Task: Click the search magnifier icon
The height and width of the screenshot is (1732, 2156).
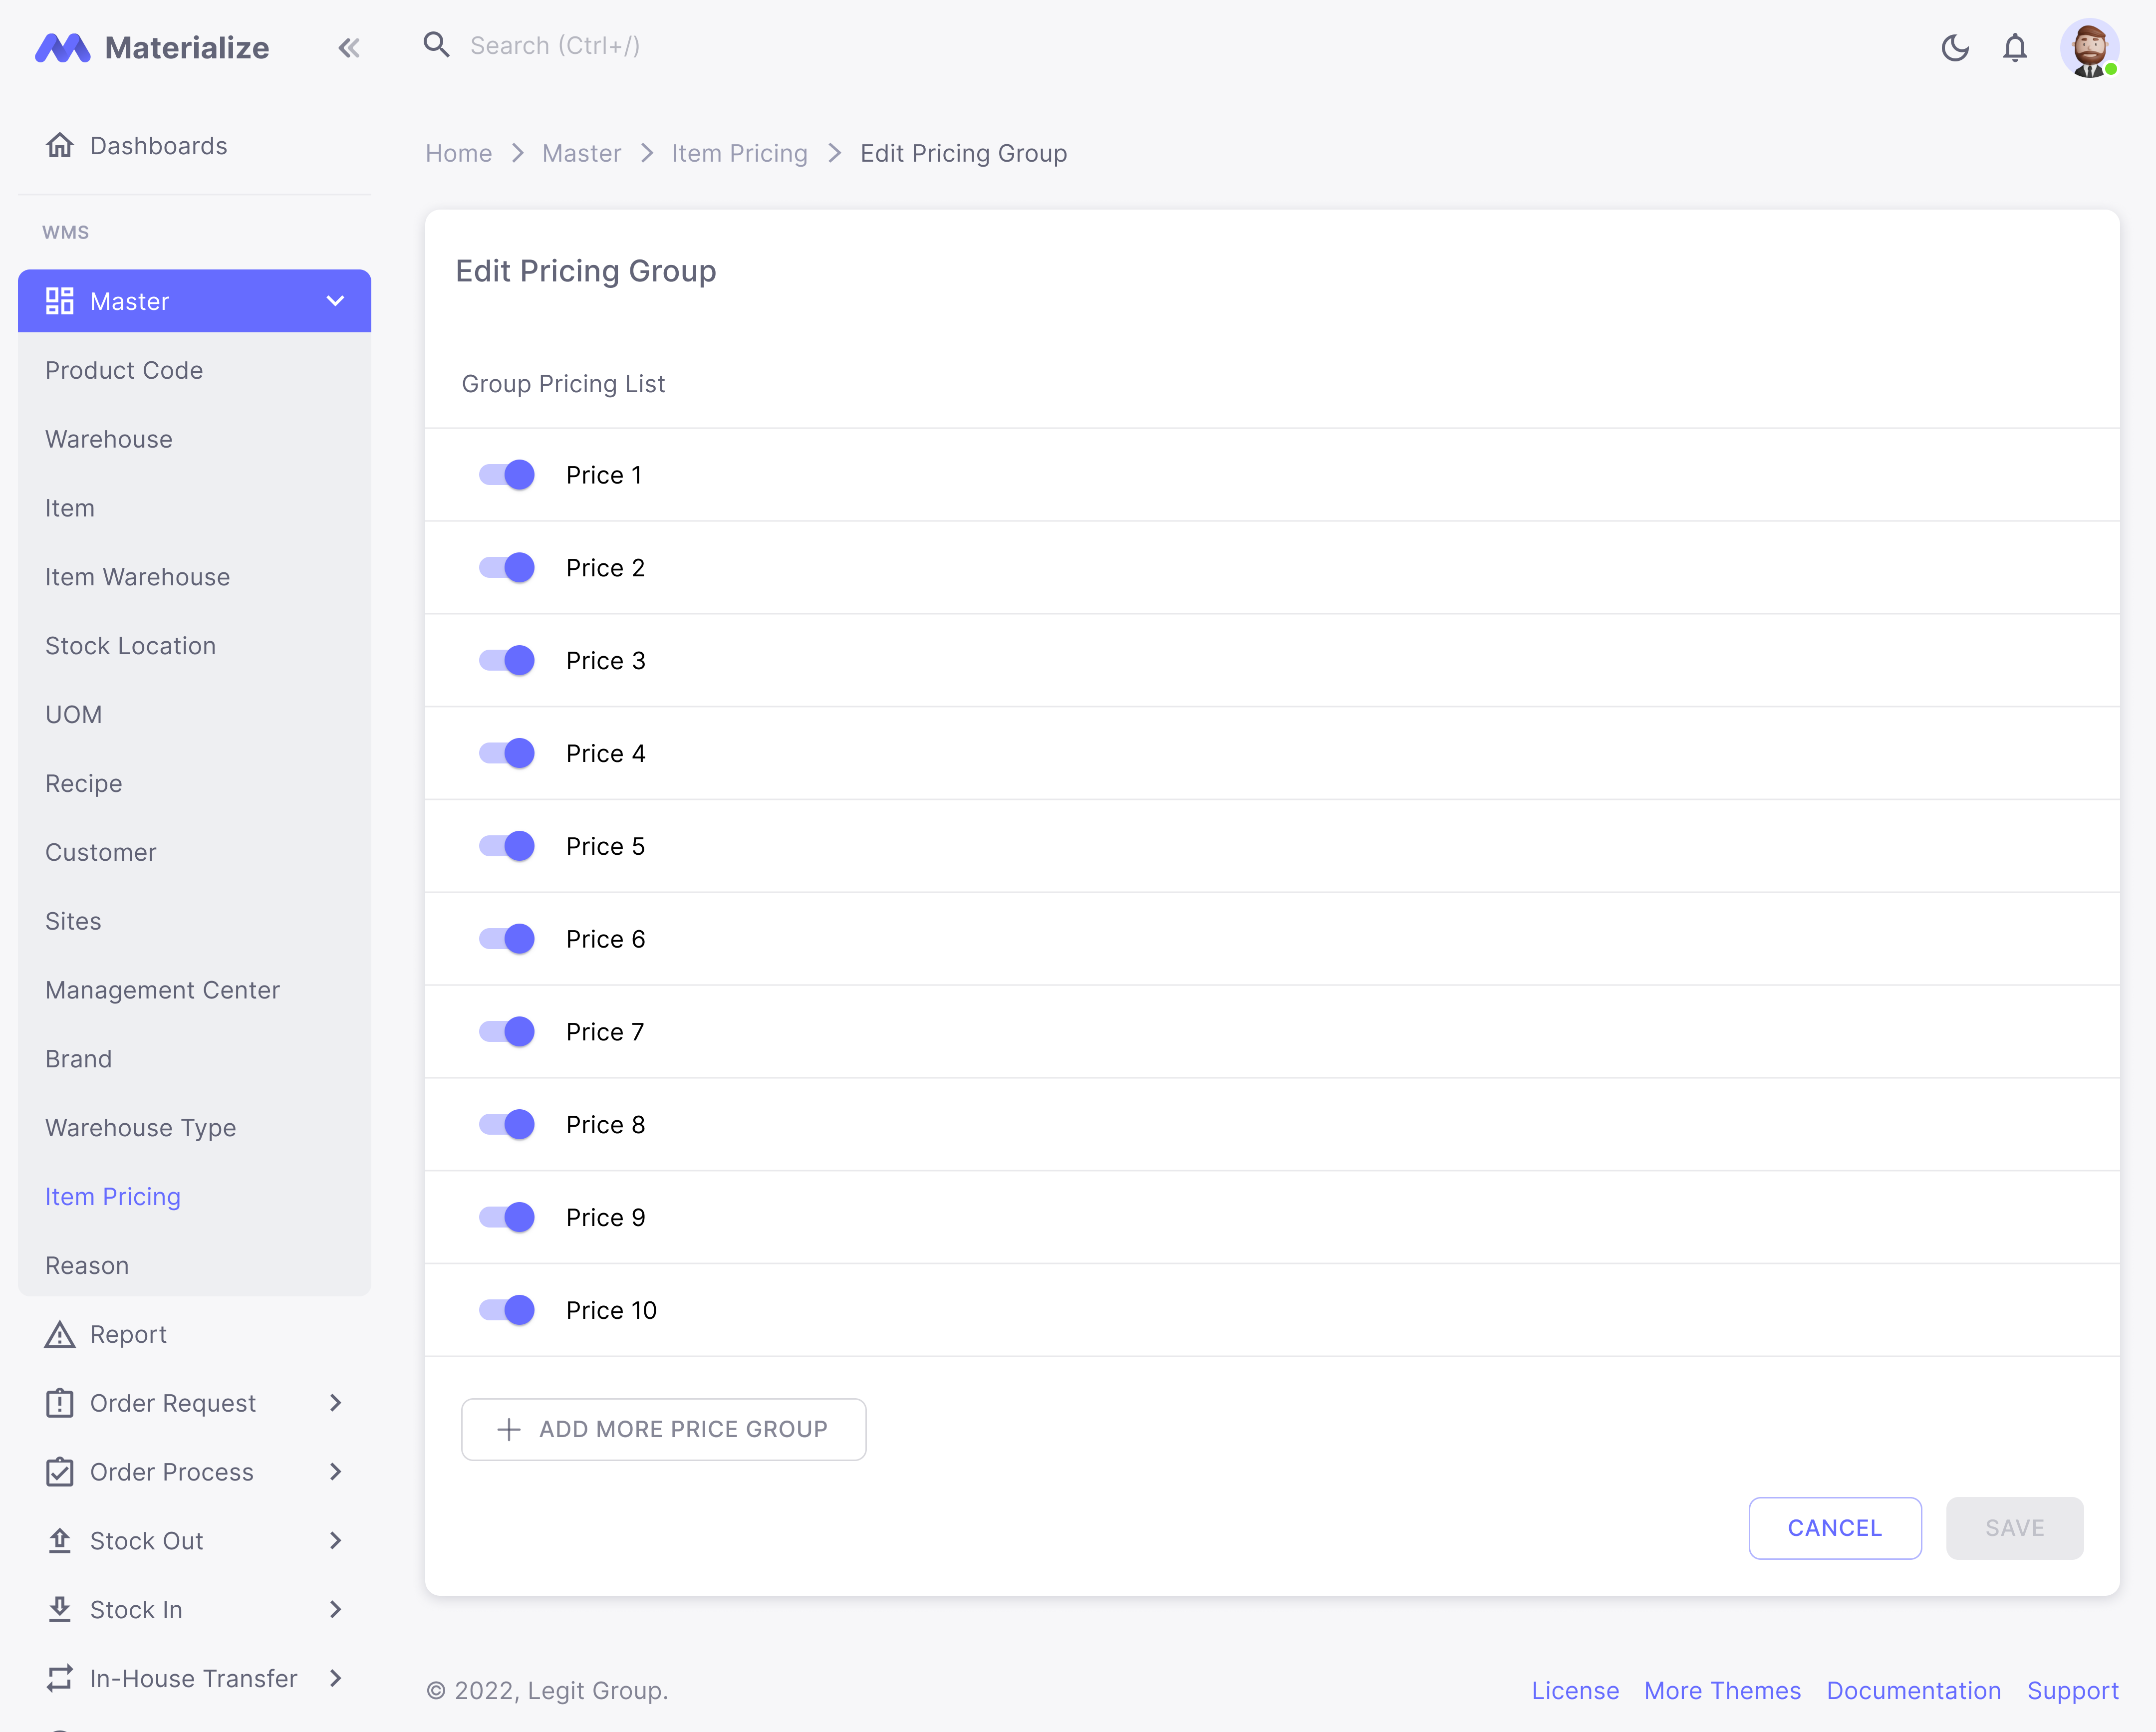Action: click(436, 45)
